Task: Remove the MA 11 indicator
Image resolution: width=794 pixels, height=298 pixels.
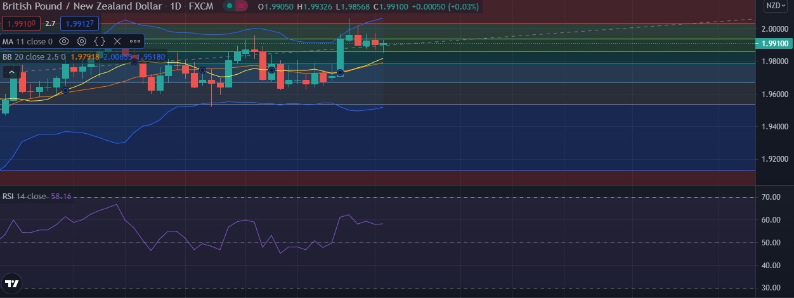Action: 117,41
